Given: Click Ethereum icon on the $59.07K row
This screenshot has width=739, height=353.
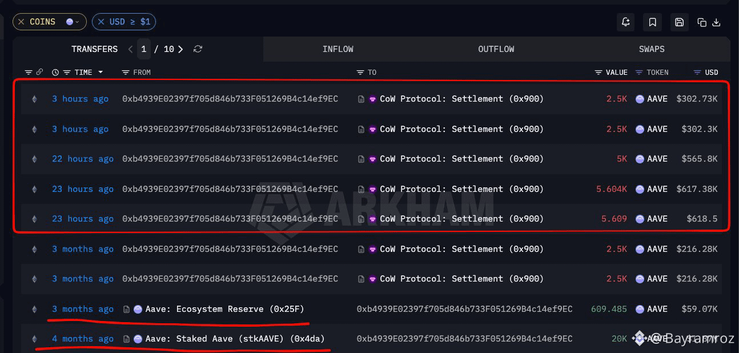Looking at the screenshot, I should coord(34,309).
